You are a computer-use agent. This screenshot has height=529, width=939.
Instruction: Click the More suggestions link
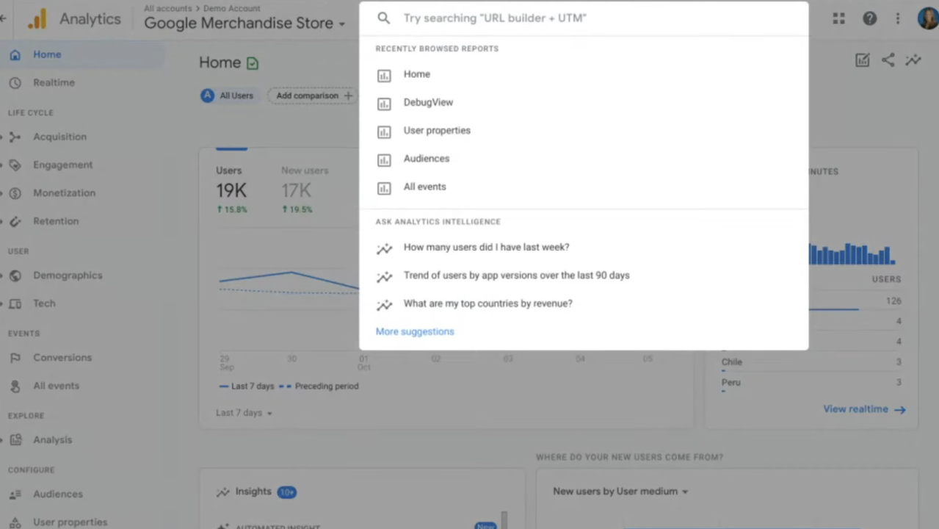point(415,331)
